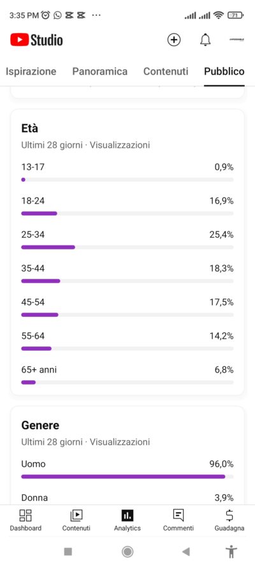Switch to the Contenuti top tab

[166, 71]
